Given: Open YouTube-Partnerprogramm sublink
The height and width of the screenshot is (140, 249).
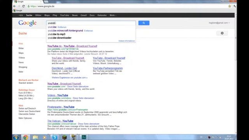Looking at the screenshot, I should (108, 68).
